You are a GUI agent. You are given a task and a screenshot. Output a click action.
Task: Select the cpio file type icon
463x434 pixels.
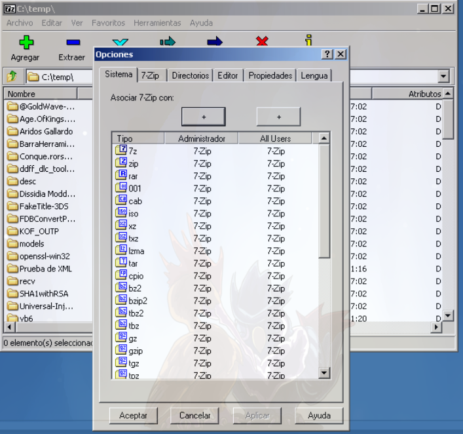point(120,275)
